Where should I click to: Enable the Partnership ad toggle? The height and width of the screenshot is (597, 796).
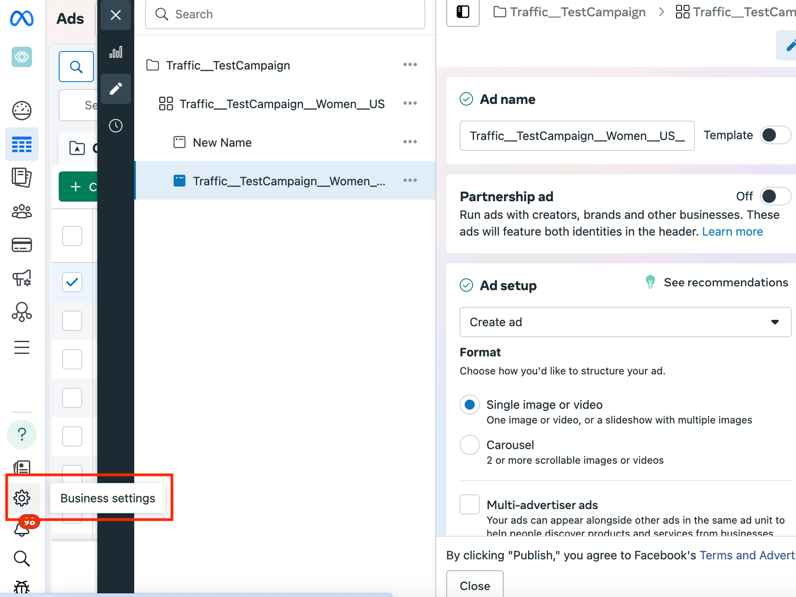tap(776, 196)
